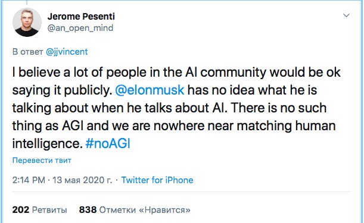Show the 202 Ретвиты list
This screenshot has width=364, height=223.
pos(39,210)
